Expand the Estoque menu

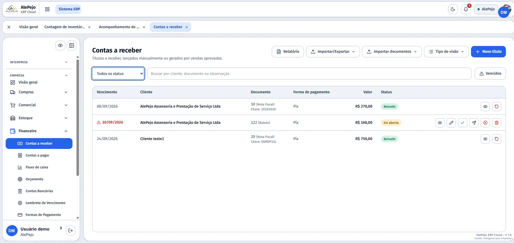coord(39,118)
